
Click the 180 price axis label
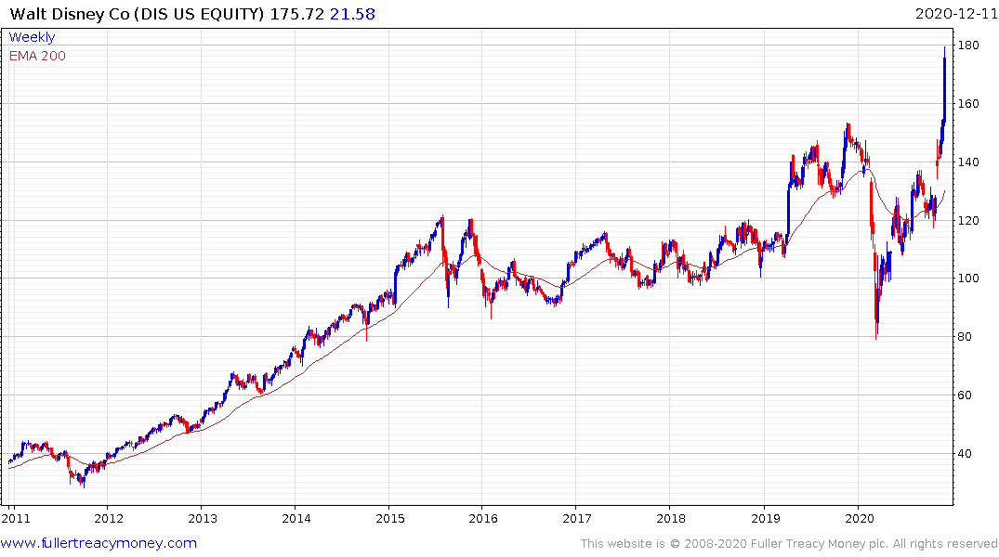[x=969, y=45]
